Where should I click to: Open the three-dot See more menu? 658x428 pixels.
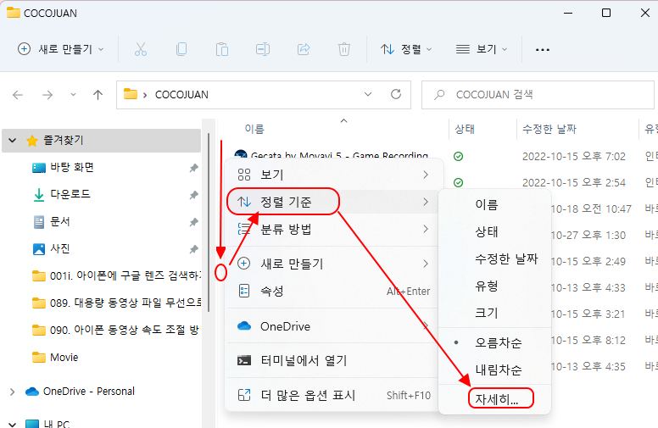coord(542,50)
